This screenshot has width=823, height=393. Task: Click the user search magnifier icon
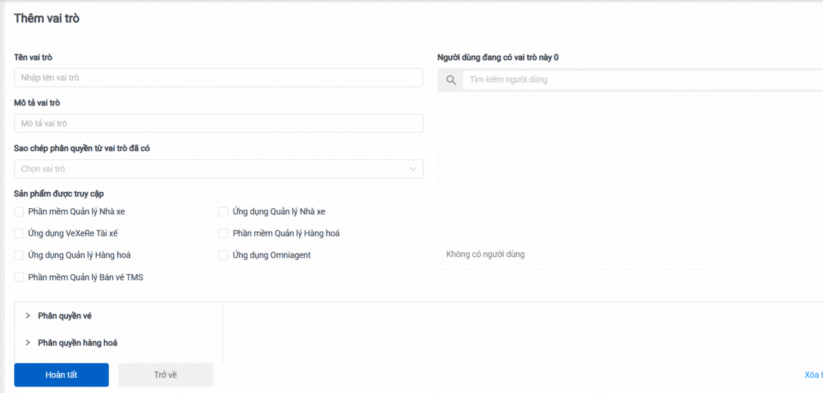coord(451,80)
